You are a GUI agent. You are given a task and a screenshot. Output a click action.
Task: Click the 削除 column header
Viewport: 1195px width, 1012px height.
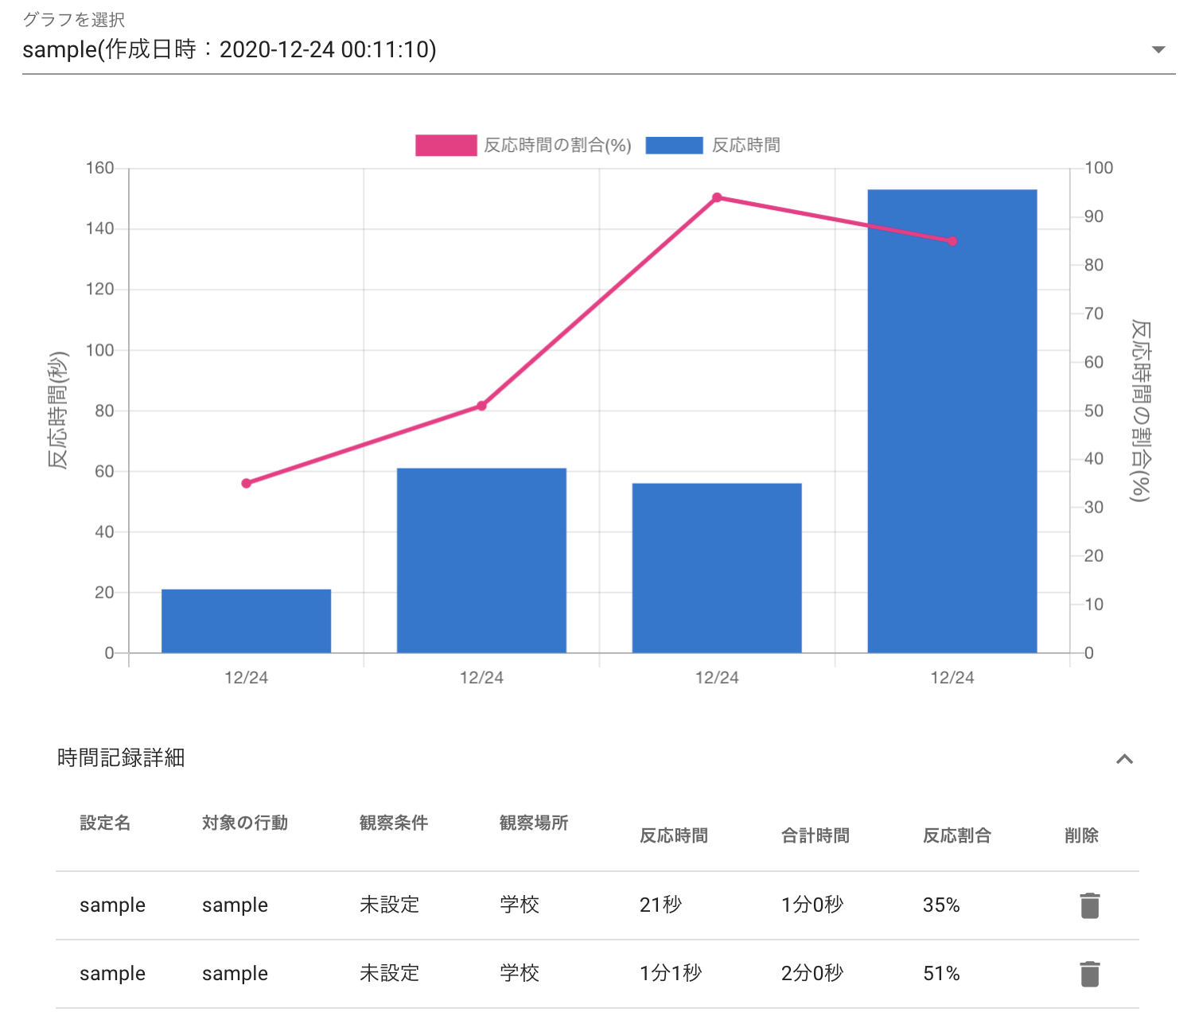(x=1081, y=835)
